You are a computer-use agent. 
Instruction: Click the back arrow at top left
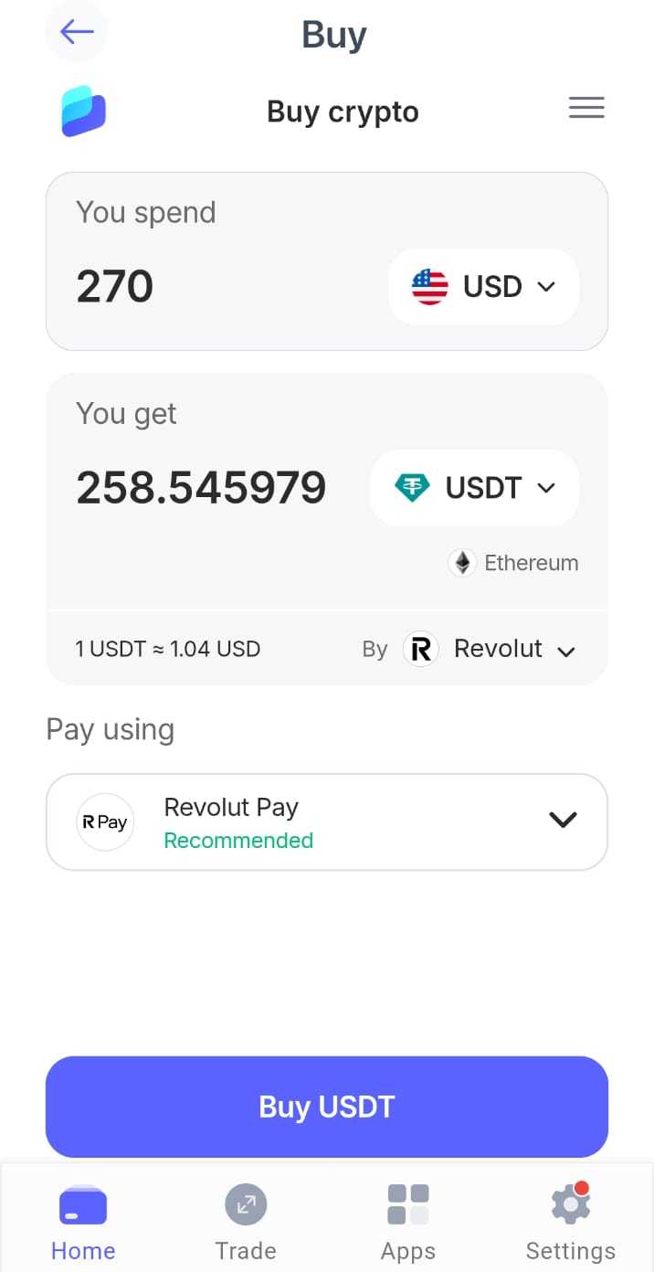tap(76, 31)
